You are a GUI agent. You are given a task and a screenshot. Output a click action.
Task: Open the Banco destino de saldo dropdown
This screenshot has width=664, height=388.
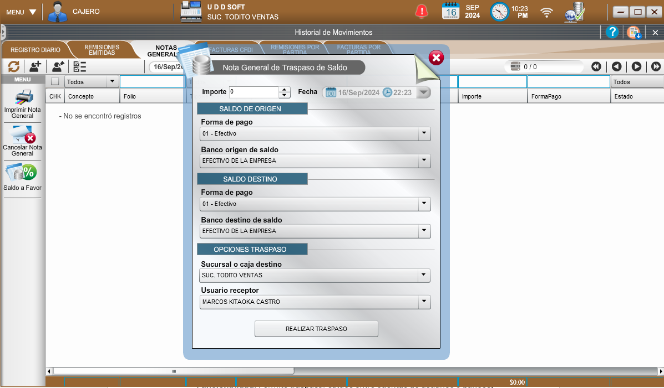pyautogui.click(x=424, y=231)
